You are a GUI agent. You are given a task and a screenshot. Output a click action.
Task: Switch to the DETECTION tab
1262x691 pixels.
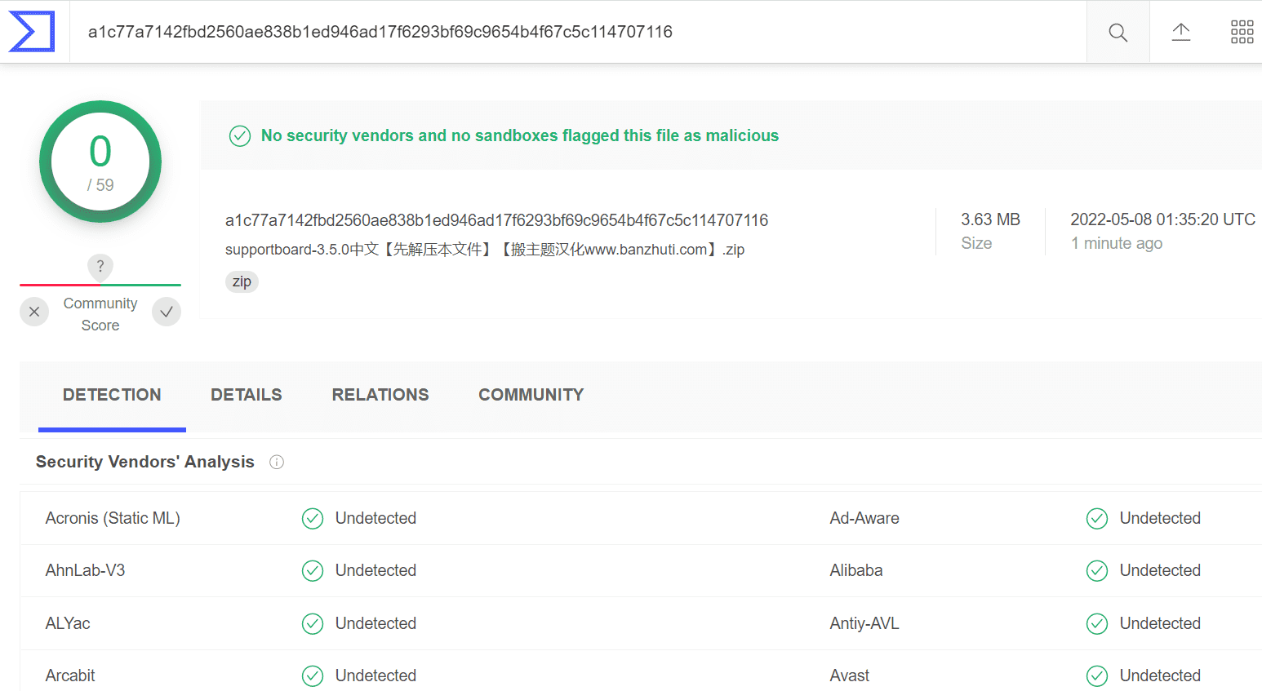tap(112, 395)
